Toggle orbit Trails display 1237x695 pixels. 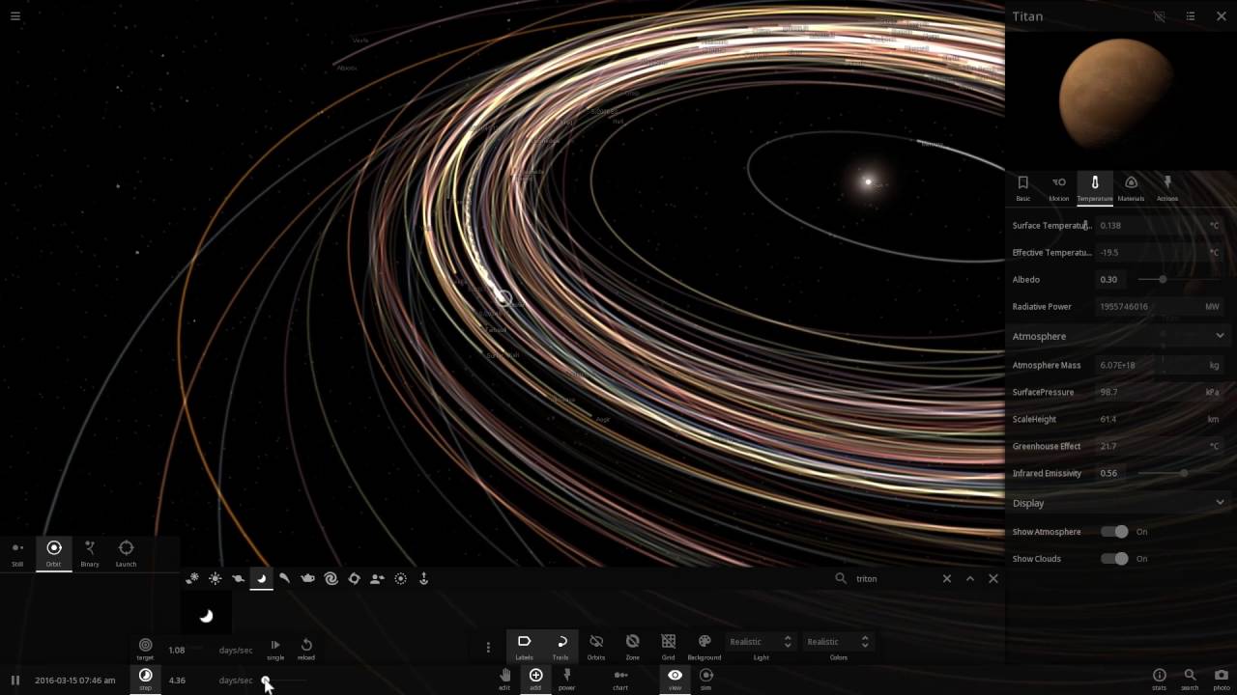click(561, 647)
